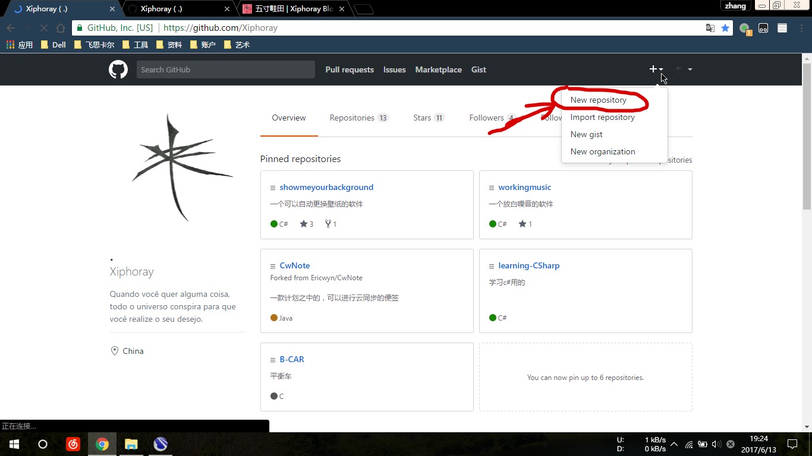This screenshot has height=456, width=812.
Task: Switch to the Repositories tab
Action: [x=358, y=118]
